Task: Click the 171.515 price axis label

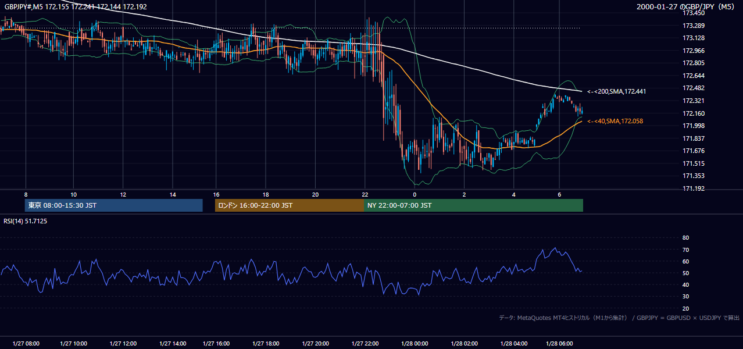Action: tap(694, 163)
